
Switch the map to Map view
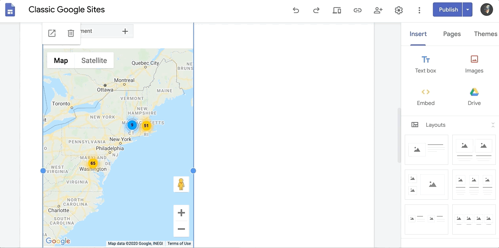(x=61, y=60)
